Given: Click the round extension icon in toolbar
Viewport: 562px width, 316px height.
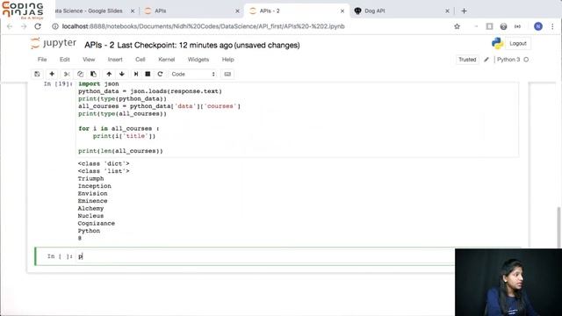Looking at the screenshot, I should point(503,26).
